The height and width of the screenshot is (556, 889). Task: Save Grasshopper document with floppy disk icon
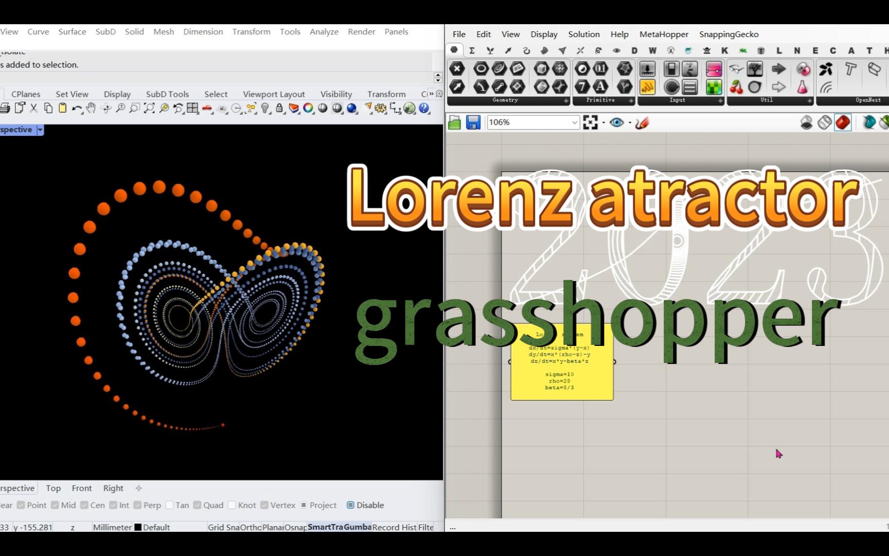[x=473, y=123]
